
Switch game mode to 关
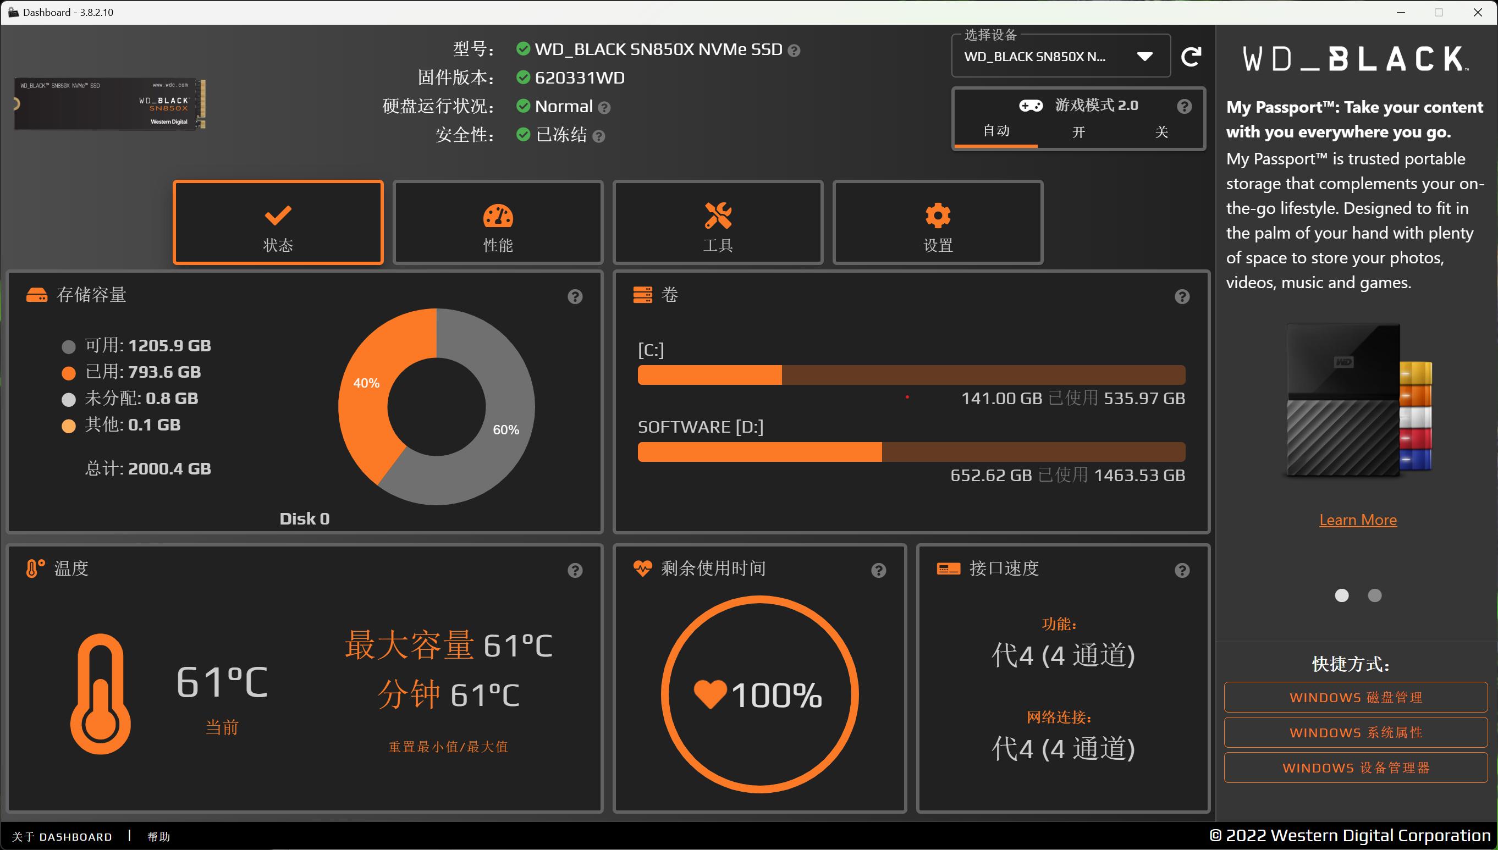pyautogui.click(x=1162, y=132)
